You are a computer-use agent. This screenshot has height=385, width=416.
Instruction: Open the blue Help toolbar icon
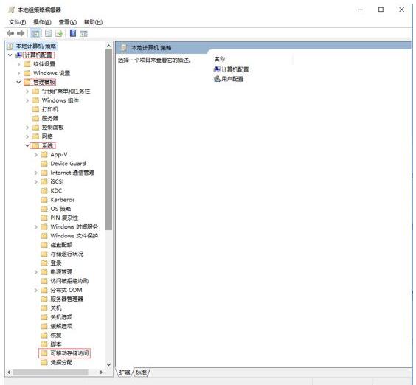coord(73,33)
